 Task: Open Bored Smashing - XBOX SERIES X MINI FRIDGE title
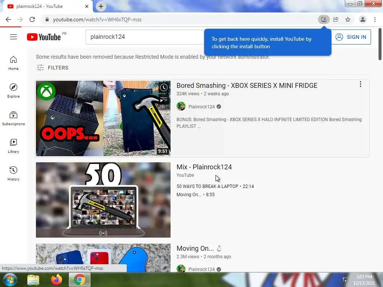coord(247,86)
